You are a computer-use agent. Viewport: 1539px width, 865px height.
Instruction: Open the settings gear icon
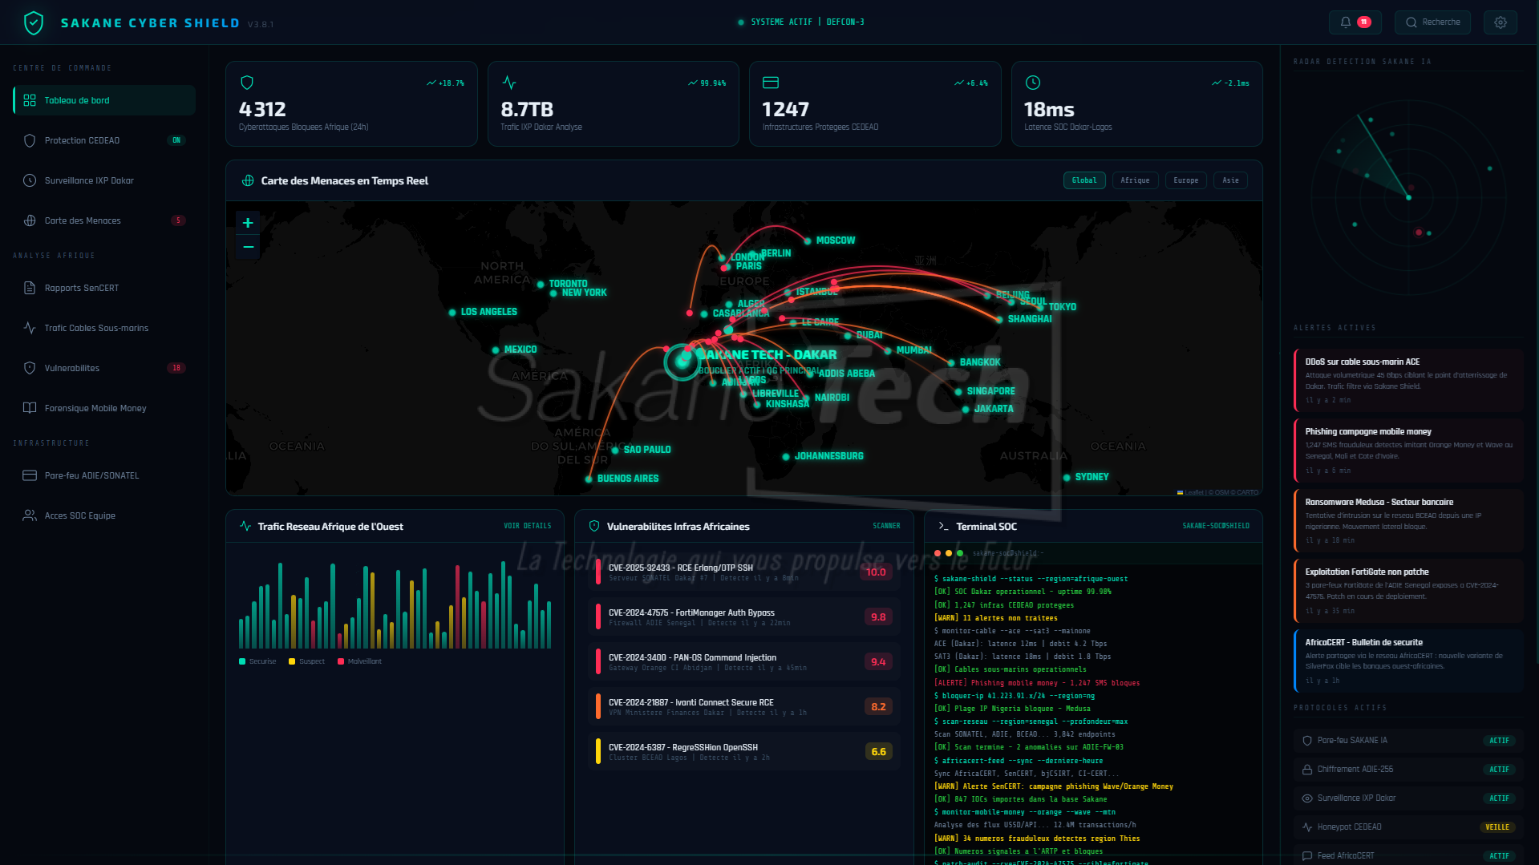[1501, 22]
